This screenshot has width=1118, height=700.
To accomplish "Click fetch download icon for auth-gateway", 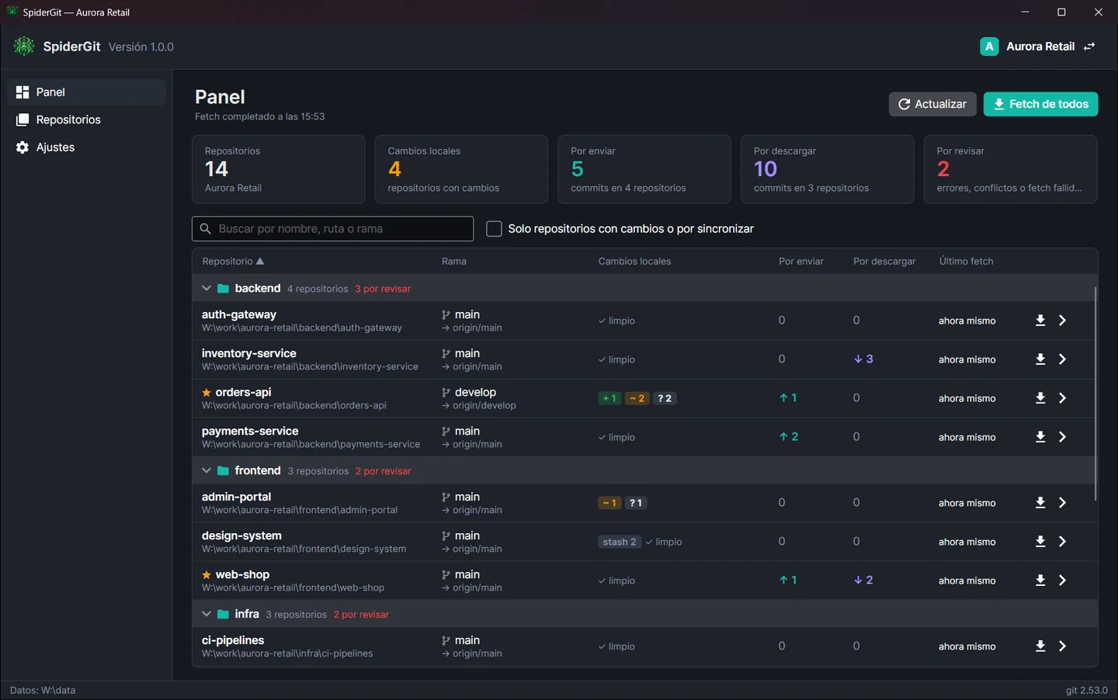I will [1040, 321].
